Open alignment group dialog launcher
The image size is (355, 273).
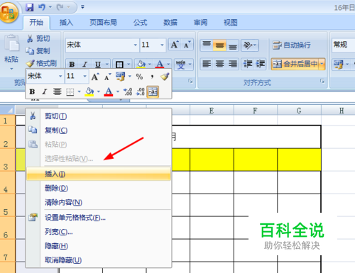322,81
